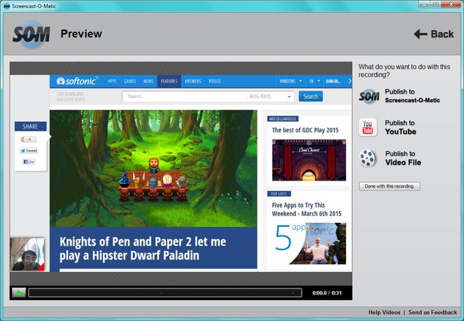This screenshot has width=464, height=321.
Task: Open The best of GDC Play 2015
Action: point(305,130)
